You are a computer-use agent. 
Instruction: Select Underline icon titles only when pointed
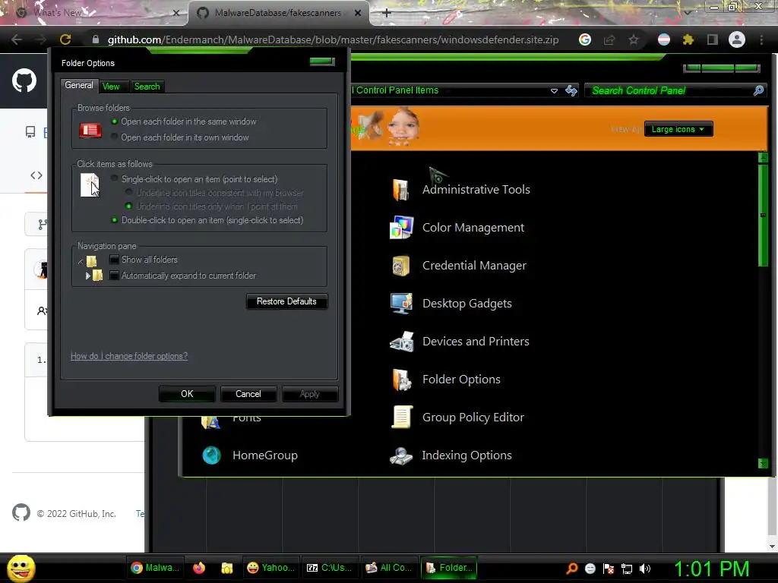(x=129, y=206)
